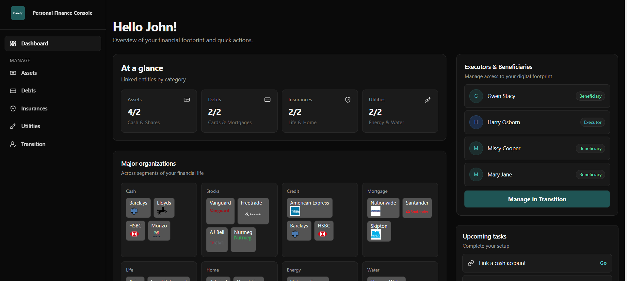Click the link icon beside Link a cash account
The image size is (627, 281).
coord(471,263)
